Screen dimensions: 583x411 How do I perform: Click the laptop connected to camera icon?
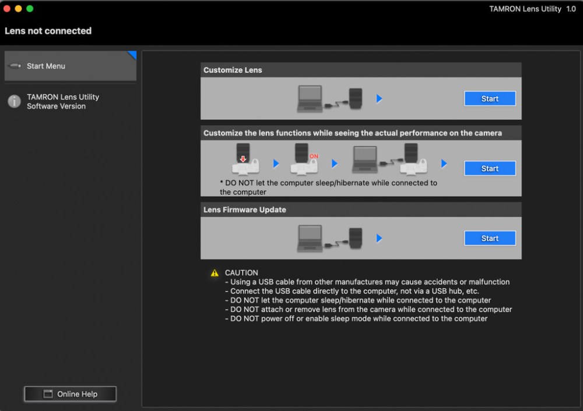pyautogui.click(x=389, y=159)
